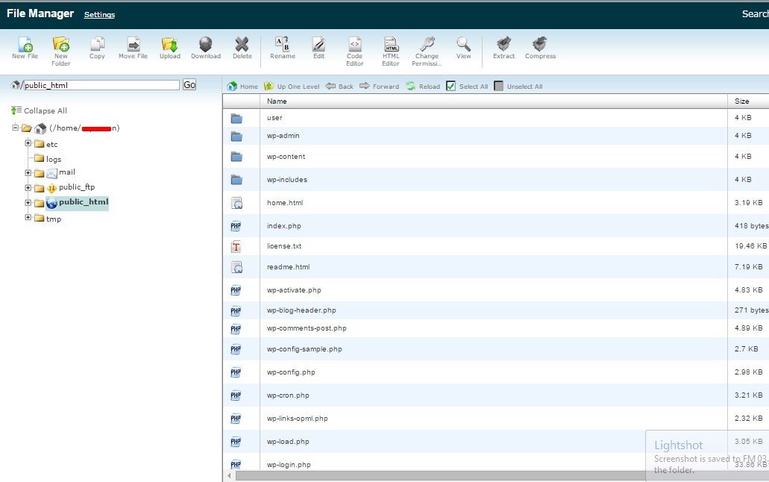Expand the etc folder tree node

click(x=28, y=143)
